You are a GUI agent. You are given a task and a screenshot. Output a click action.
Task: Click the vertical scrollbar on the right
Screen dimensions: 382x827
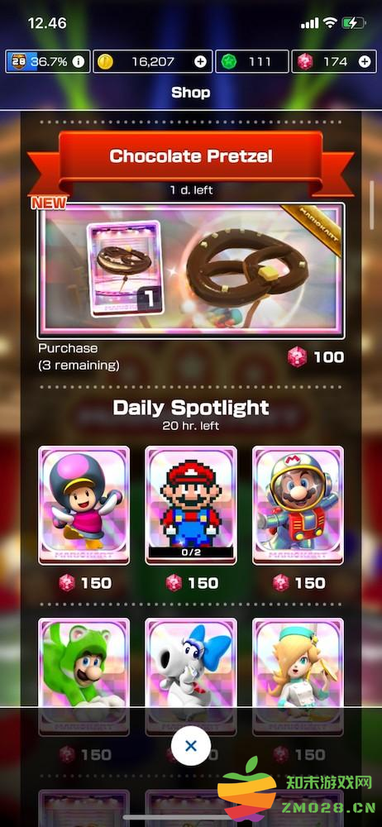(372, 204)
